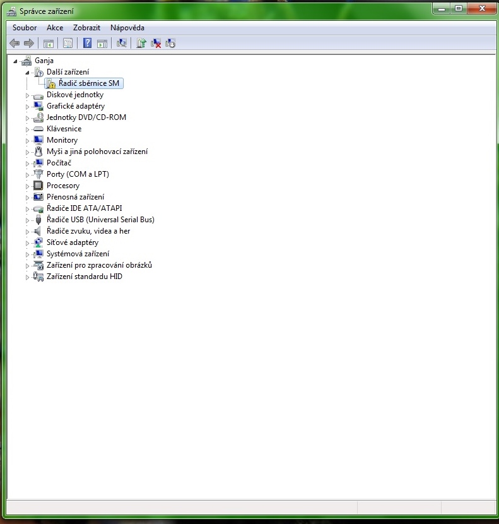
Task: Open the Akce menu
Action: (55, 28)
